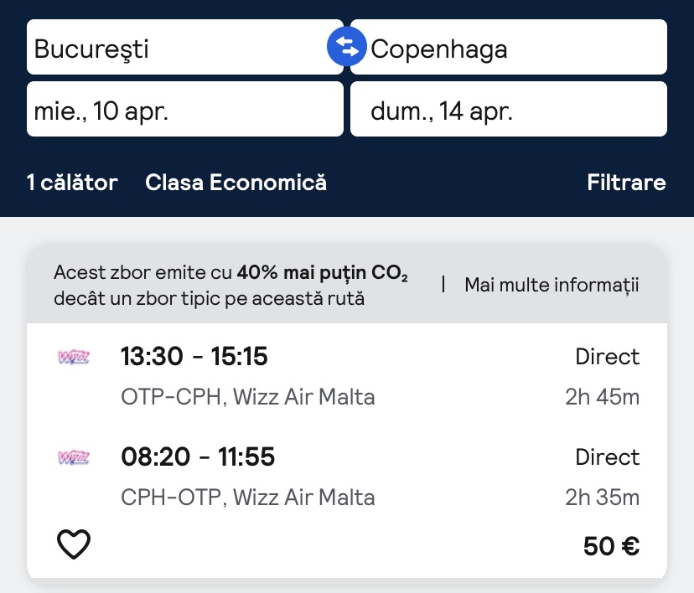The height and width of the screenshot is (593, 694).
Task: Swap origin and destination cities
Action: (x=347, y=47)
